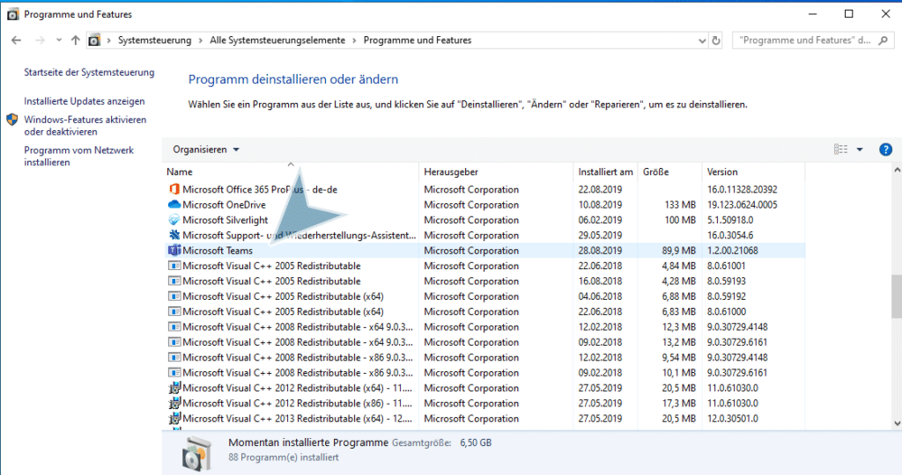Click the Microsoft OneDrive cloud icon

[174, 204]
